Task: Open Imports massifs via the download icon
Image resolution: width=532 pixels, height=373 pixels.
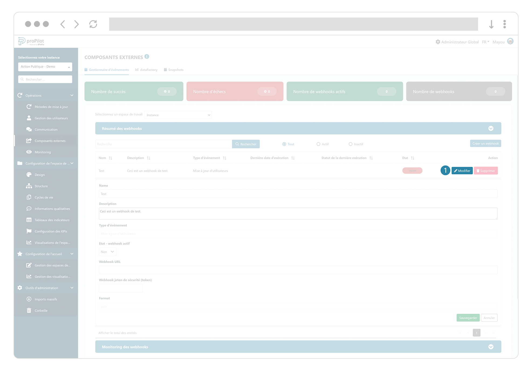Action: click(29, 299)
